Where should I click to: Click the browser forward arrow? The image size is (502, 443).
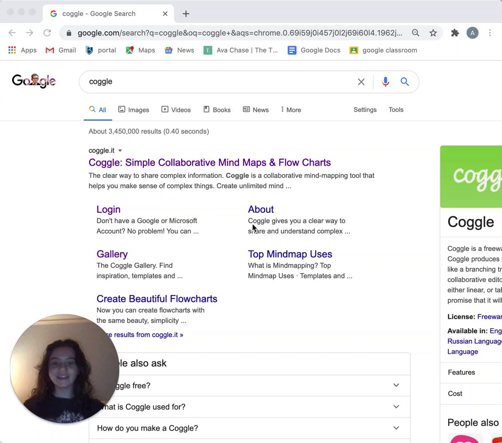(30, 33)
